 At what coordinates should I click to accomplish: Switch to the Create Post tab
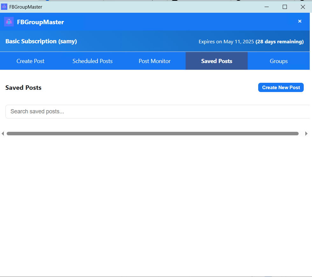[x=30, y=61]
